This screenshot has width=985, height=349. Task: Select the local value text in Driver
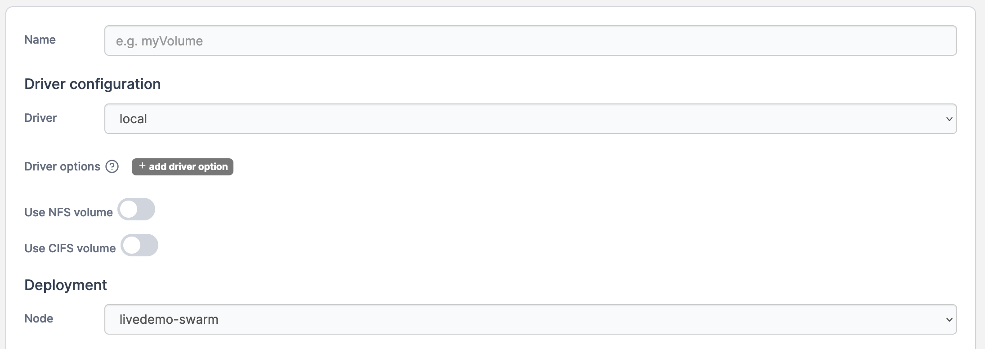point(133,119)
